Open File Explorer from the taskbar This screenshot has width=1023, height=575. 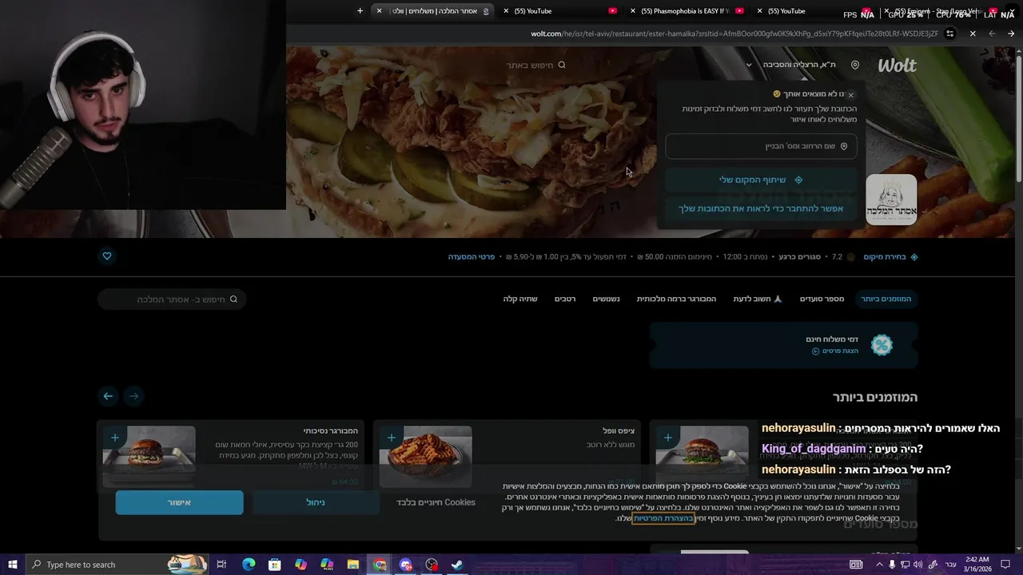coord(353,565)
